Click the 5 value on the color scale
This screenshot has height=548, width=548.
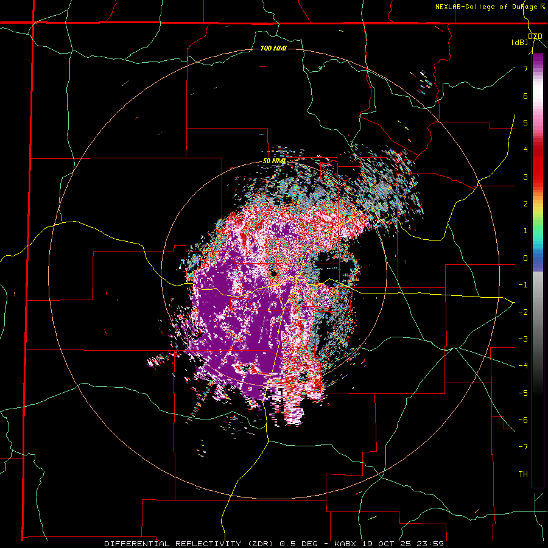tap(525, 122)
